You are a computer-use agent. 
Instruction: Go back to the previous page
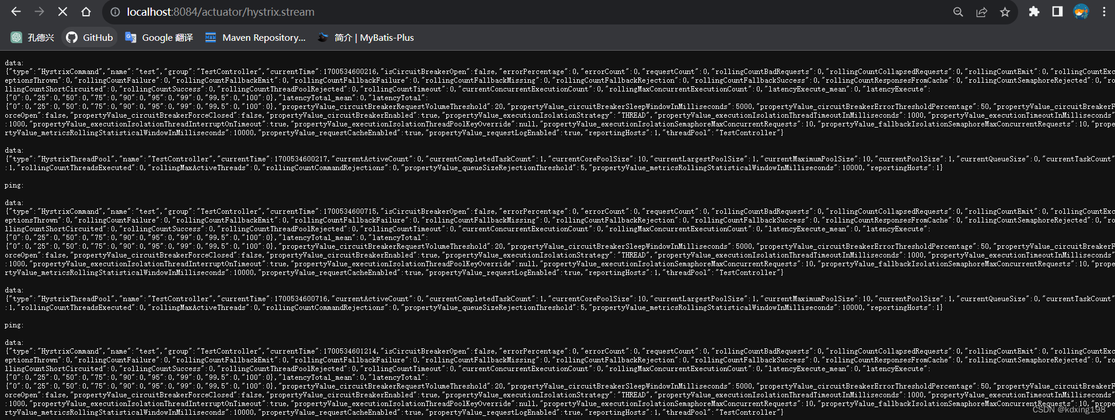coord(16,12)
